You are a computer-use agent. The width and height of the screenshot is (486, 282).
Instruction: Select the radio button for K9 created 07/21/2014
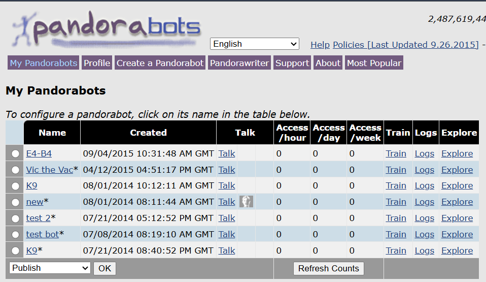[x=15, y=250]
